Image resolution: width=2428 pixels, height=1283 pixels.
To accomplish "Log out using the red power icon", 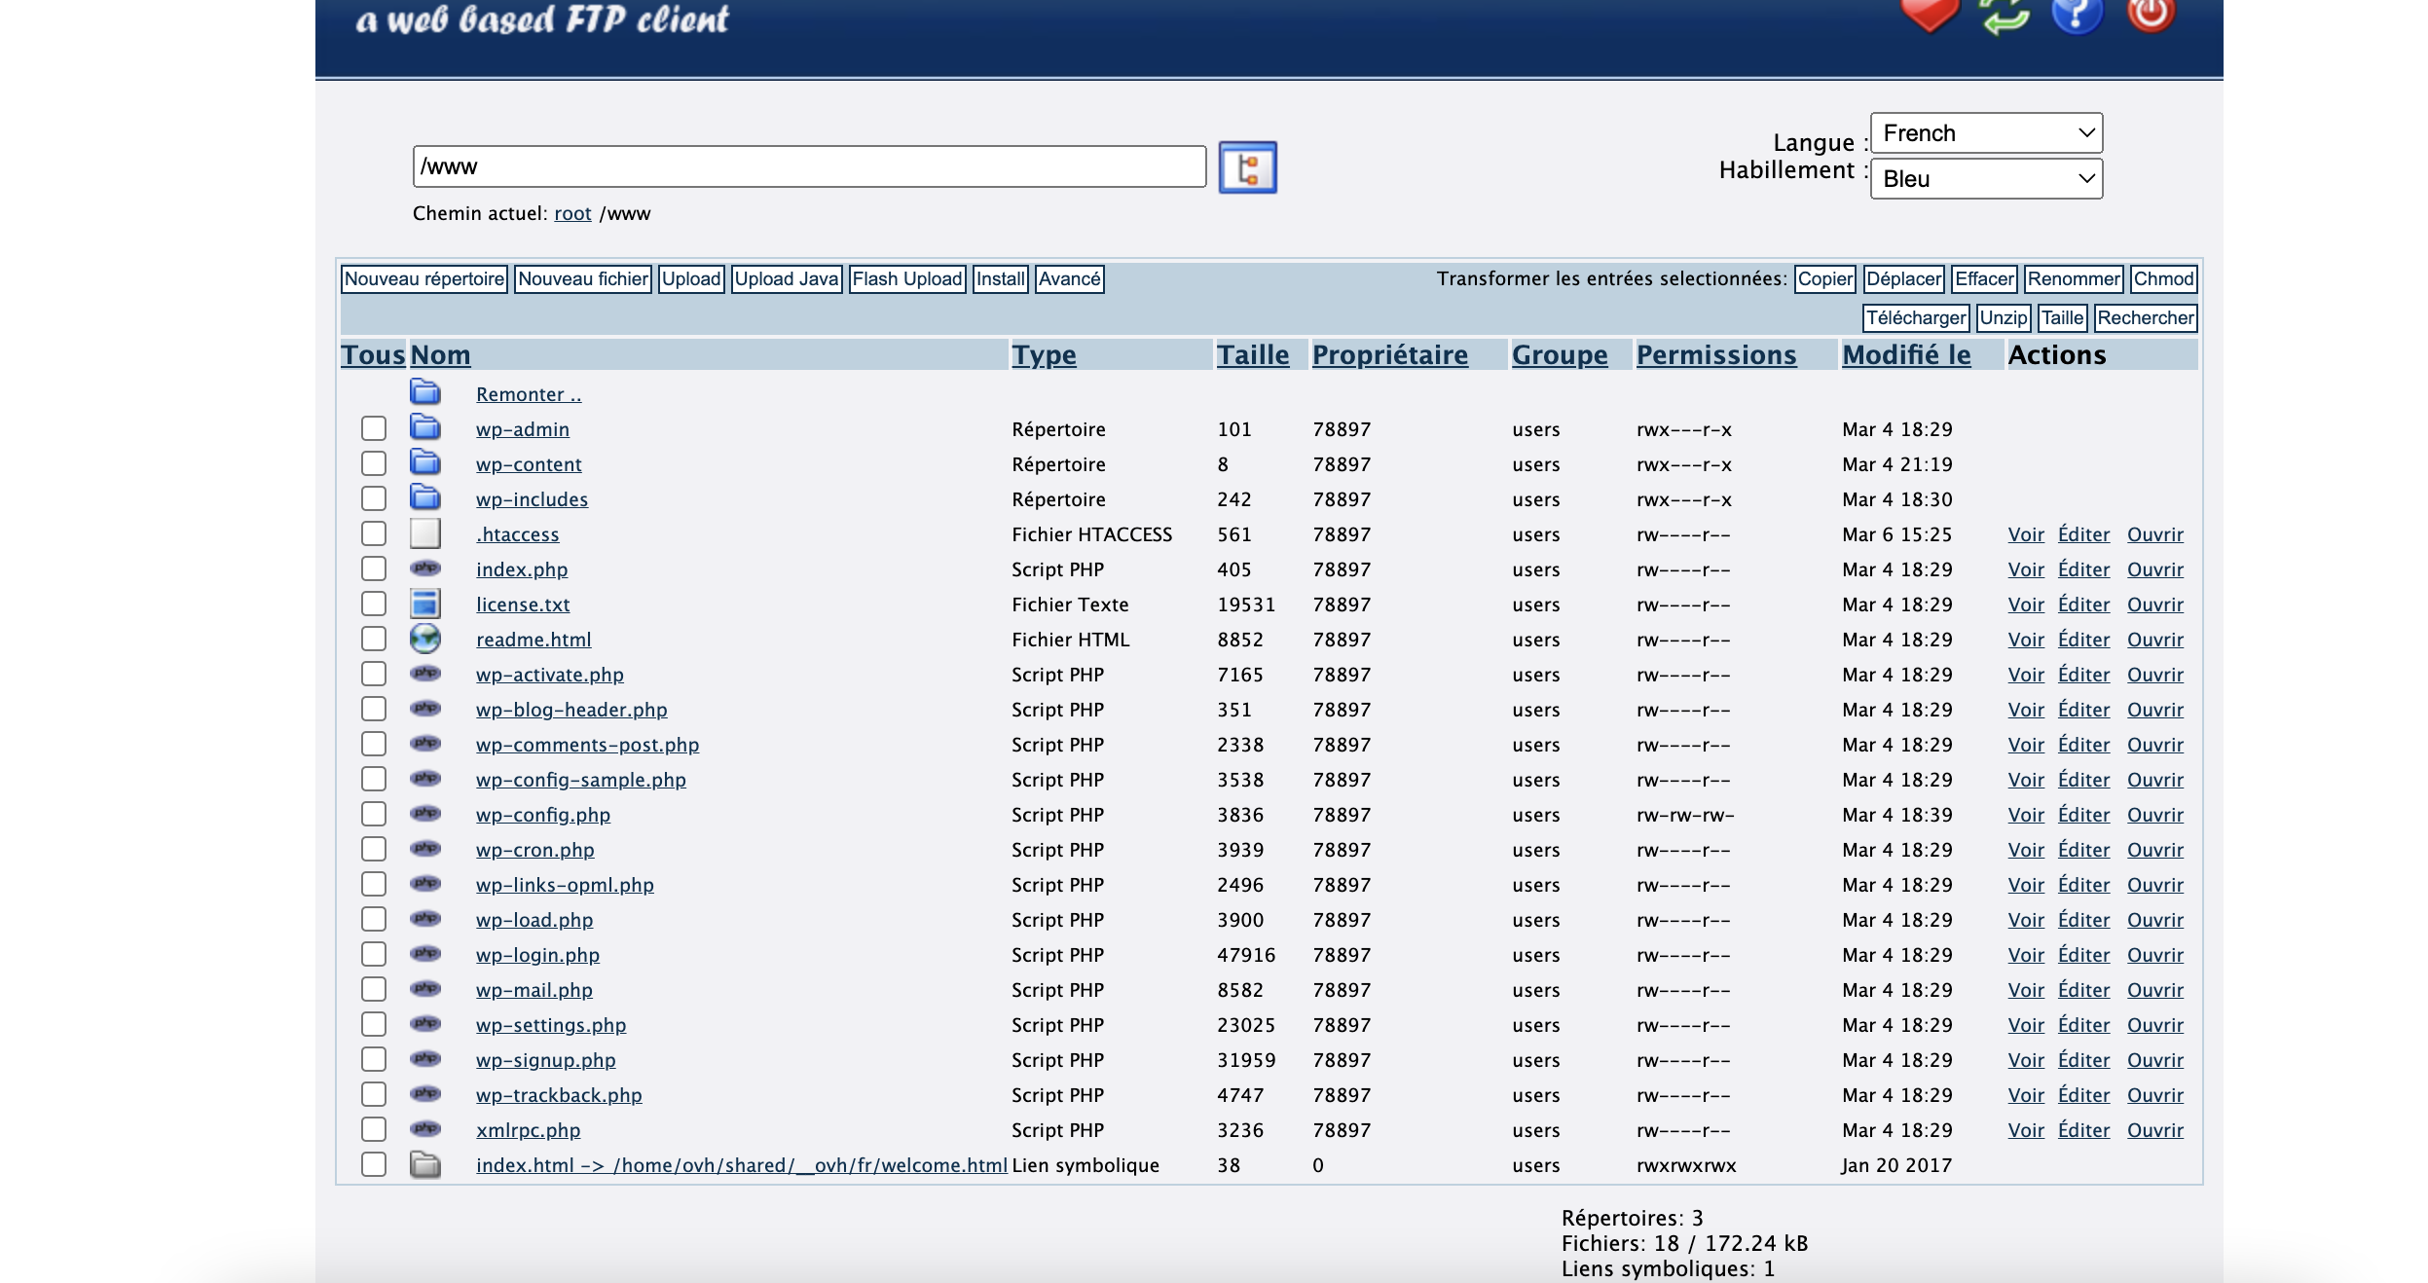I will (2150, 14).
